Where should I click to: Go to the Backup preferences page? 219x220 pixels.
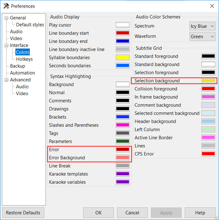[18, 66]
